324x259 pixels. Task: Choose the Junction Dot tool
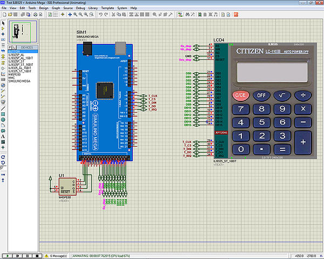(x=3, y=34)
